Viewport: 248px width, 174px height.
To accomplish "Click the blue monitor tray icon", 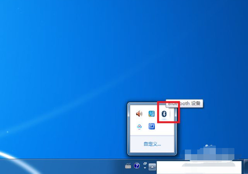I will (151, 126).
